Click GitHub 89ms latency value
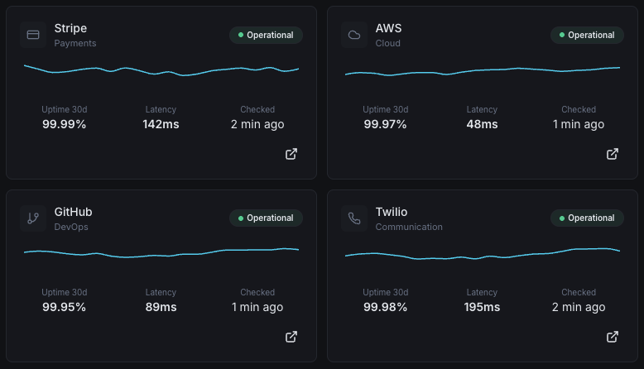Screen dimensions: 644x369 click(x=161, y=307)
